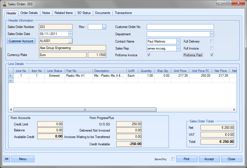Open customer account lookup ellipsis button
This screenshot has height=168, width=247.
pos(70,41)
